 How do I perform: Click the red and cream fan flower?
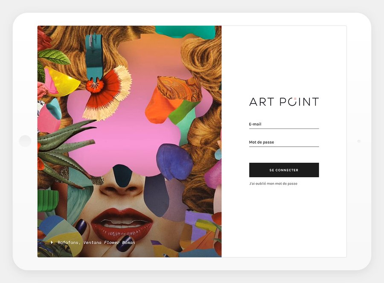point(108,93)
